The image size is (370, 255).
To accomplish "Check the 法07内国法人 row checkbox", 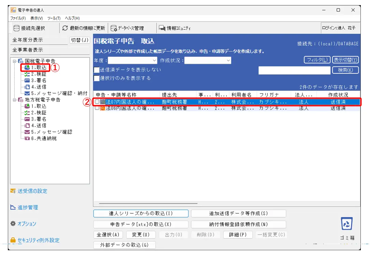I will coord(97,102).
